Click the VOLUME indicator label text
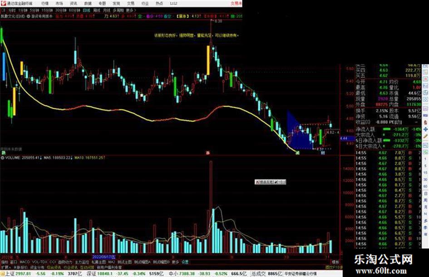429x277 pixels. pos(13,158)
